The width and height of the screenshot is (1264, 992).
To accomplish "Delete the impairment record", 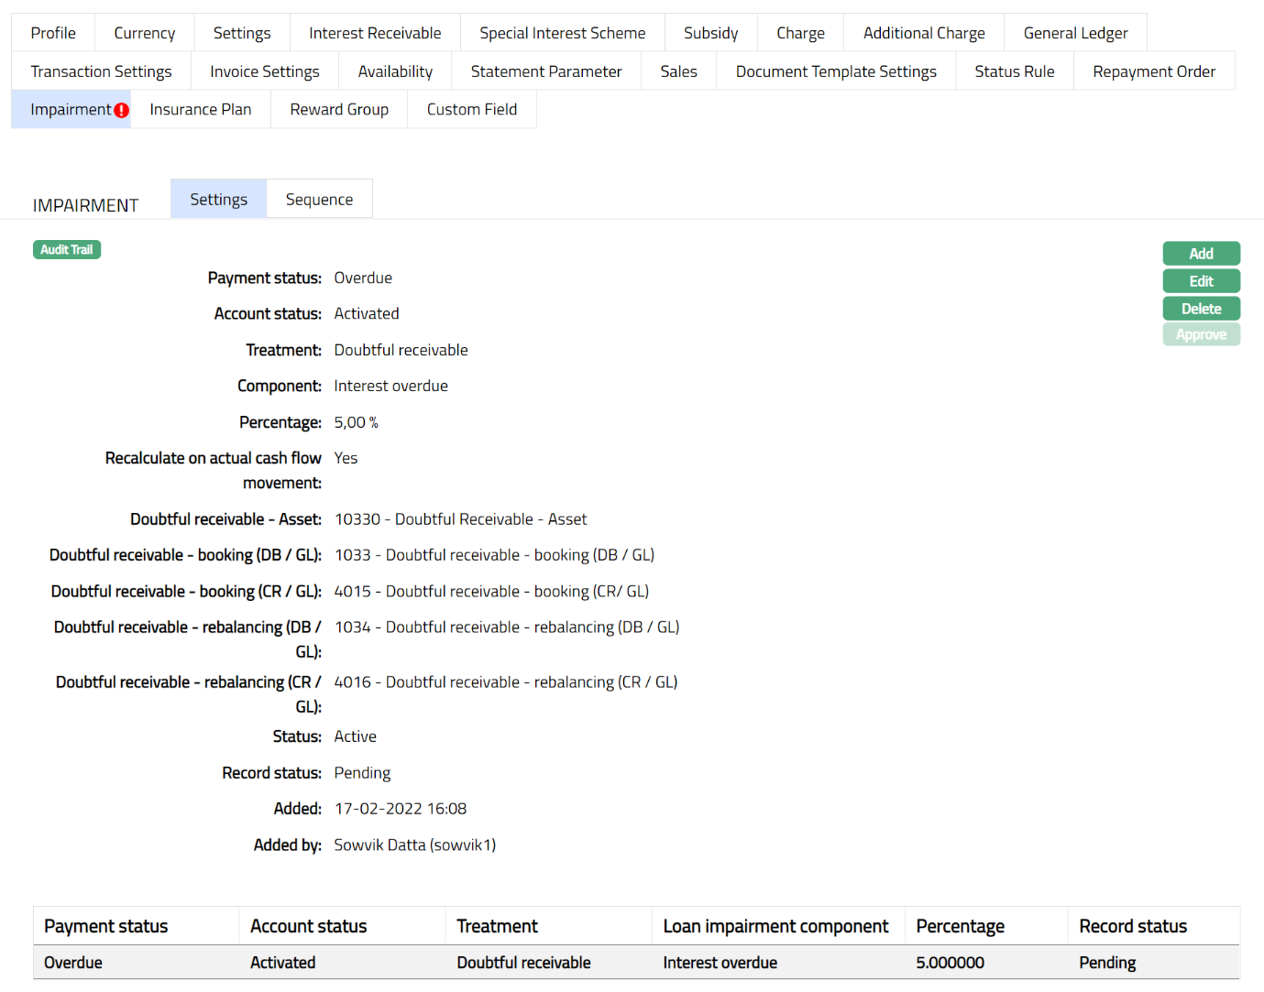I will coord(1201,309).
